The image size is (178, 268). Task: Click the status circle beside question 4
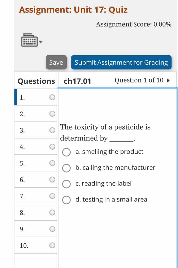(x=52, y=146)
